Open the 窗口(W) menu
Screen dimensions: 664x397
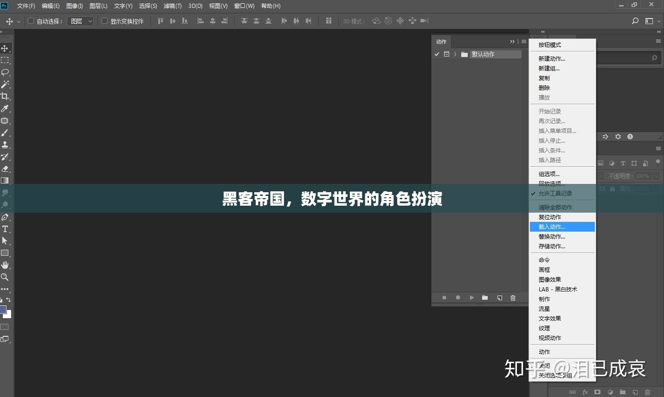[x=245, y=6]
